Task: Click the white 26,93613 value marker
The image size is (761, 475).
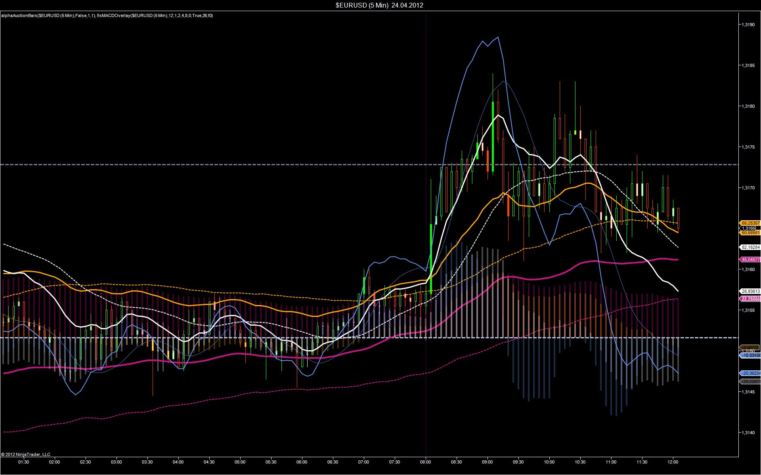Action: click(750, 291)
